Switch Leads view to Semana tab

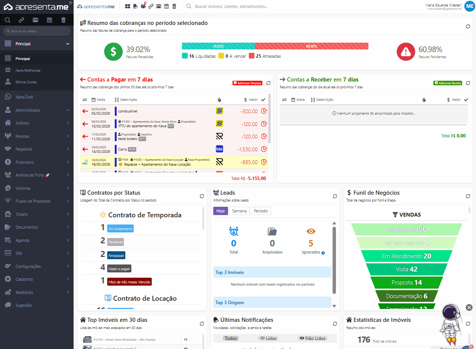tap(239, 211)
